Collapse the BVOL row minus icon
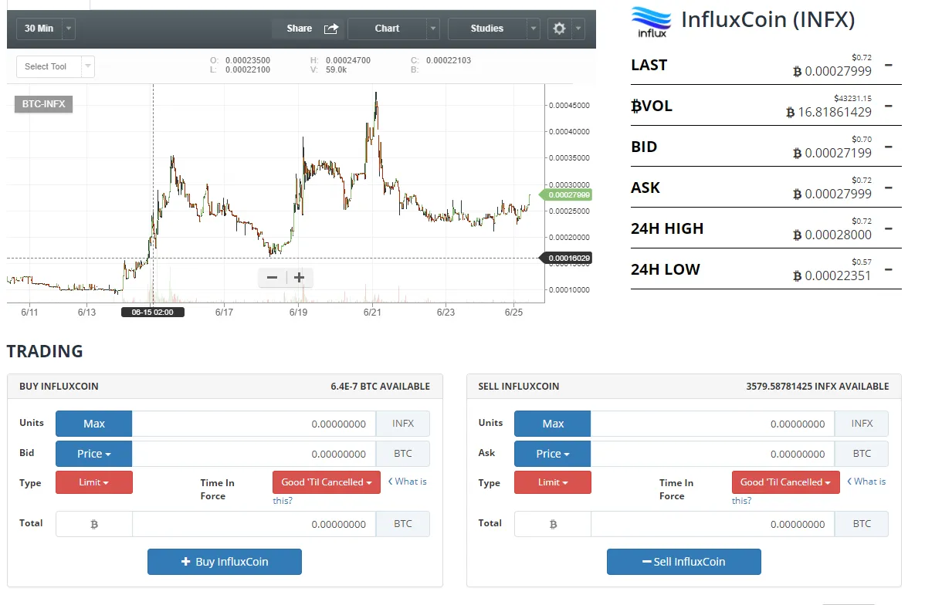Viewport: 925px width, 605px height. click(x=889, y=106)
